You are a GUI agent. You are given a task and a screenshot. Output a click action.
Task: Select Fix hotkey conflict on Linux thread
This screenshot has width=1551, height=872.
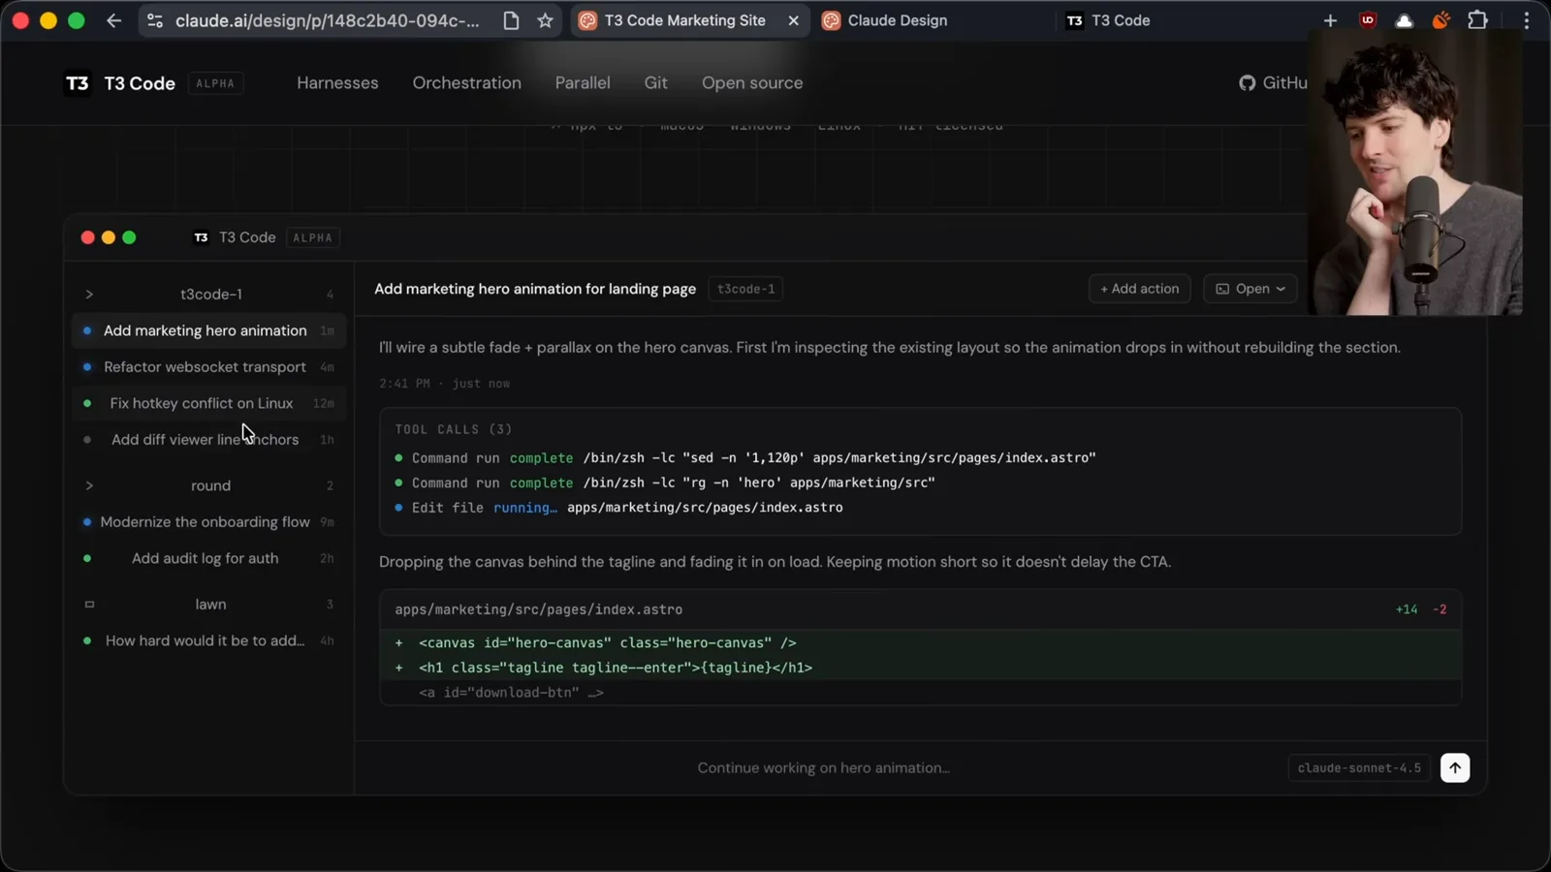click(208, 403)
